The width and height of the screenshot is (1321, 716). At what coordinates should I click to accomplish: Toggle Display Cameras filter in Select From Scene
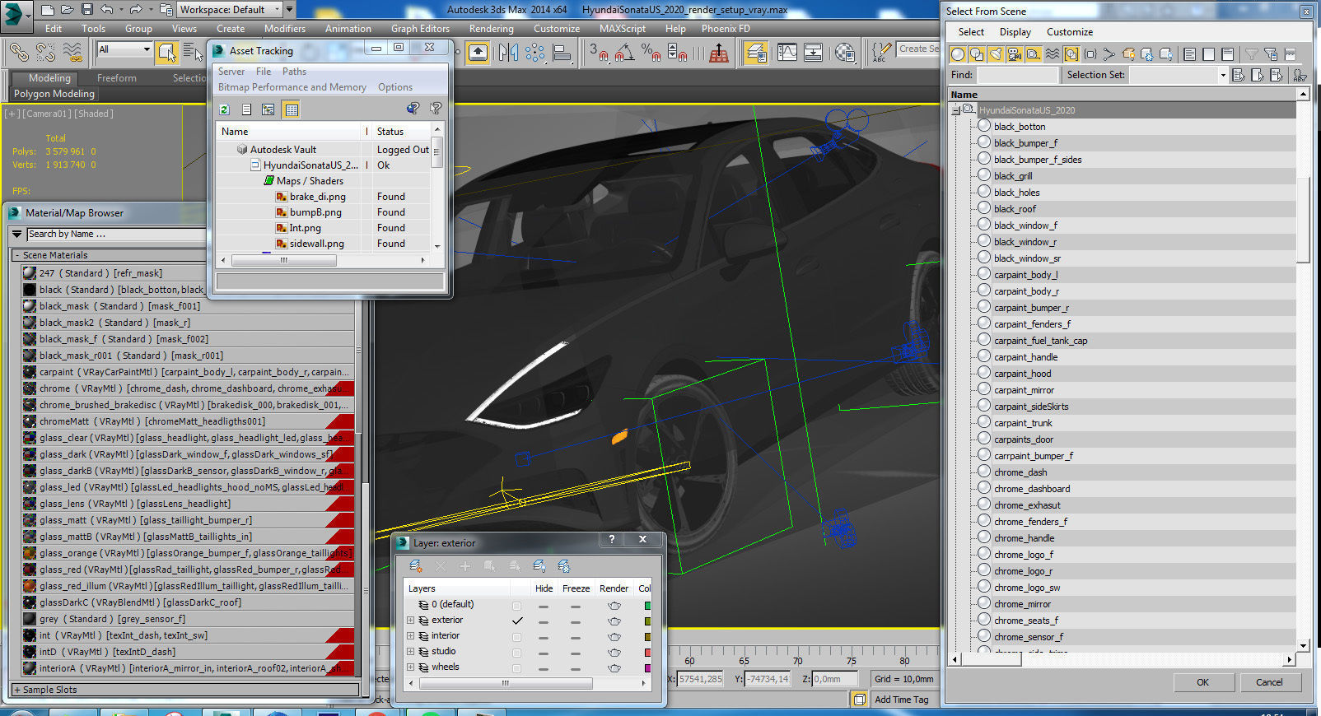(x=1015, y=54)
